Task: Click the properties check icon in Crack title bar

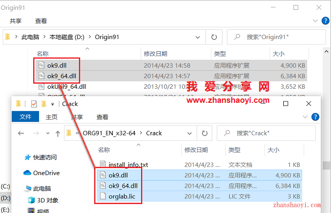Action: [34, 104]
